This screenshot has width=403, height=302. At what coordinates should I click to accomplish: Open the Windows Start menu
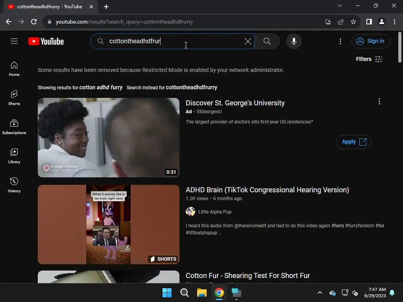(x=167, y=293)
